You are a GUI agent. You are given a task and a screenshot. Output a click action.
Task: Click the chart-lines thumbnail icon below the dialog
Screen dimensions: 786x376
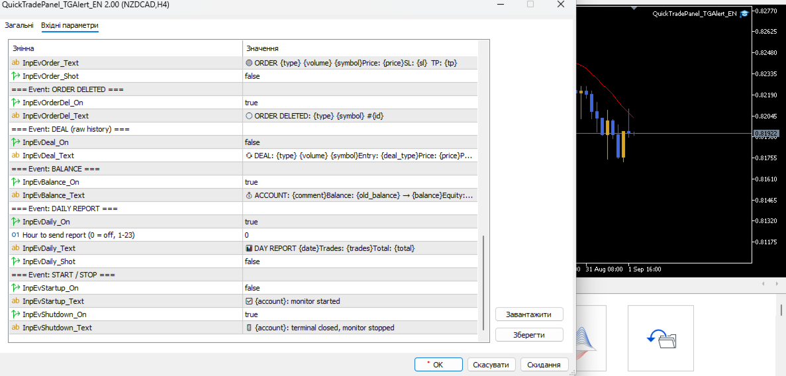pyautogui.click(x=591, y=338)
